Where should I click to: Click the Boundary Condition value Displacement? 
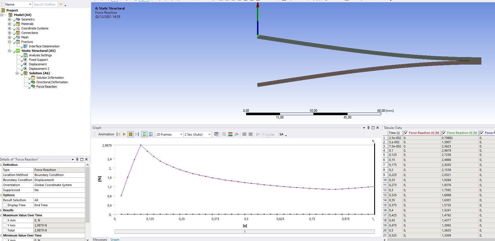point(59,180)
